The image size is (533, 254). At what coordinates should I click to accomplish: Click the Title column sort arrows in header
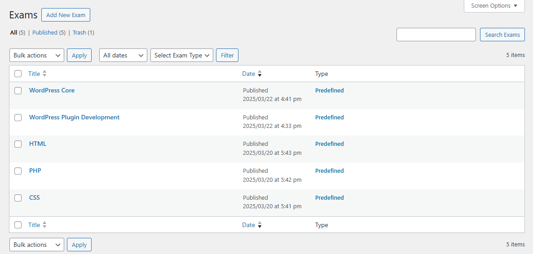click(44, 74)
